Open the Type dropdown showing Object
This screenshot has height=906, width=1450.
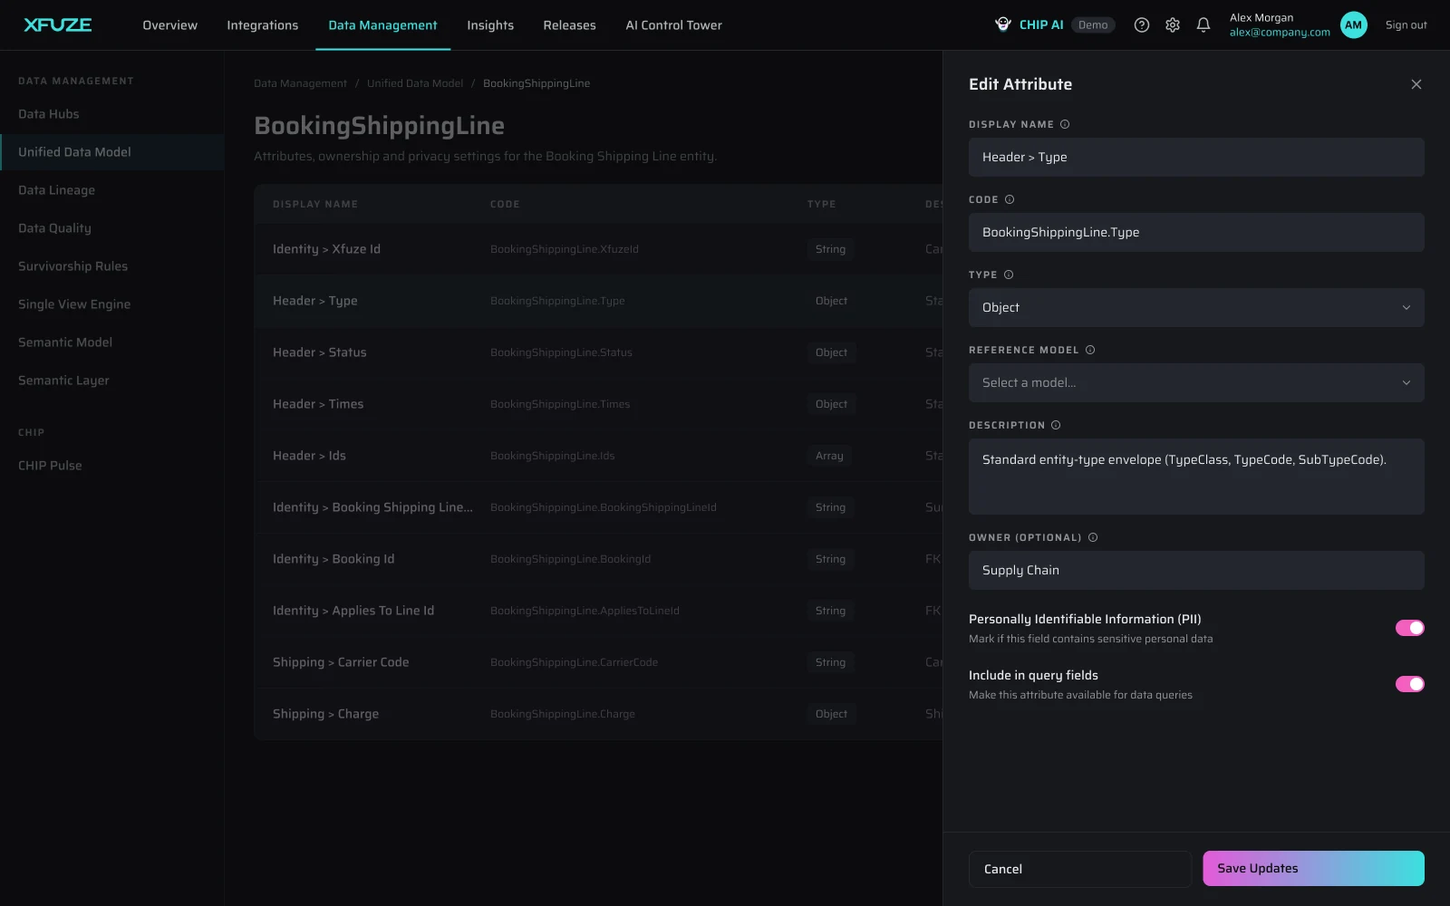click(x=1196, y=307)
